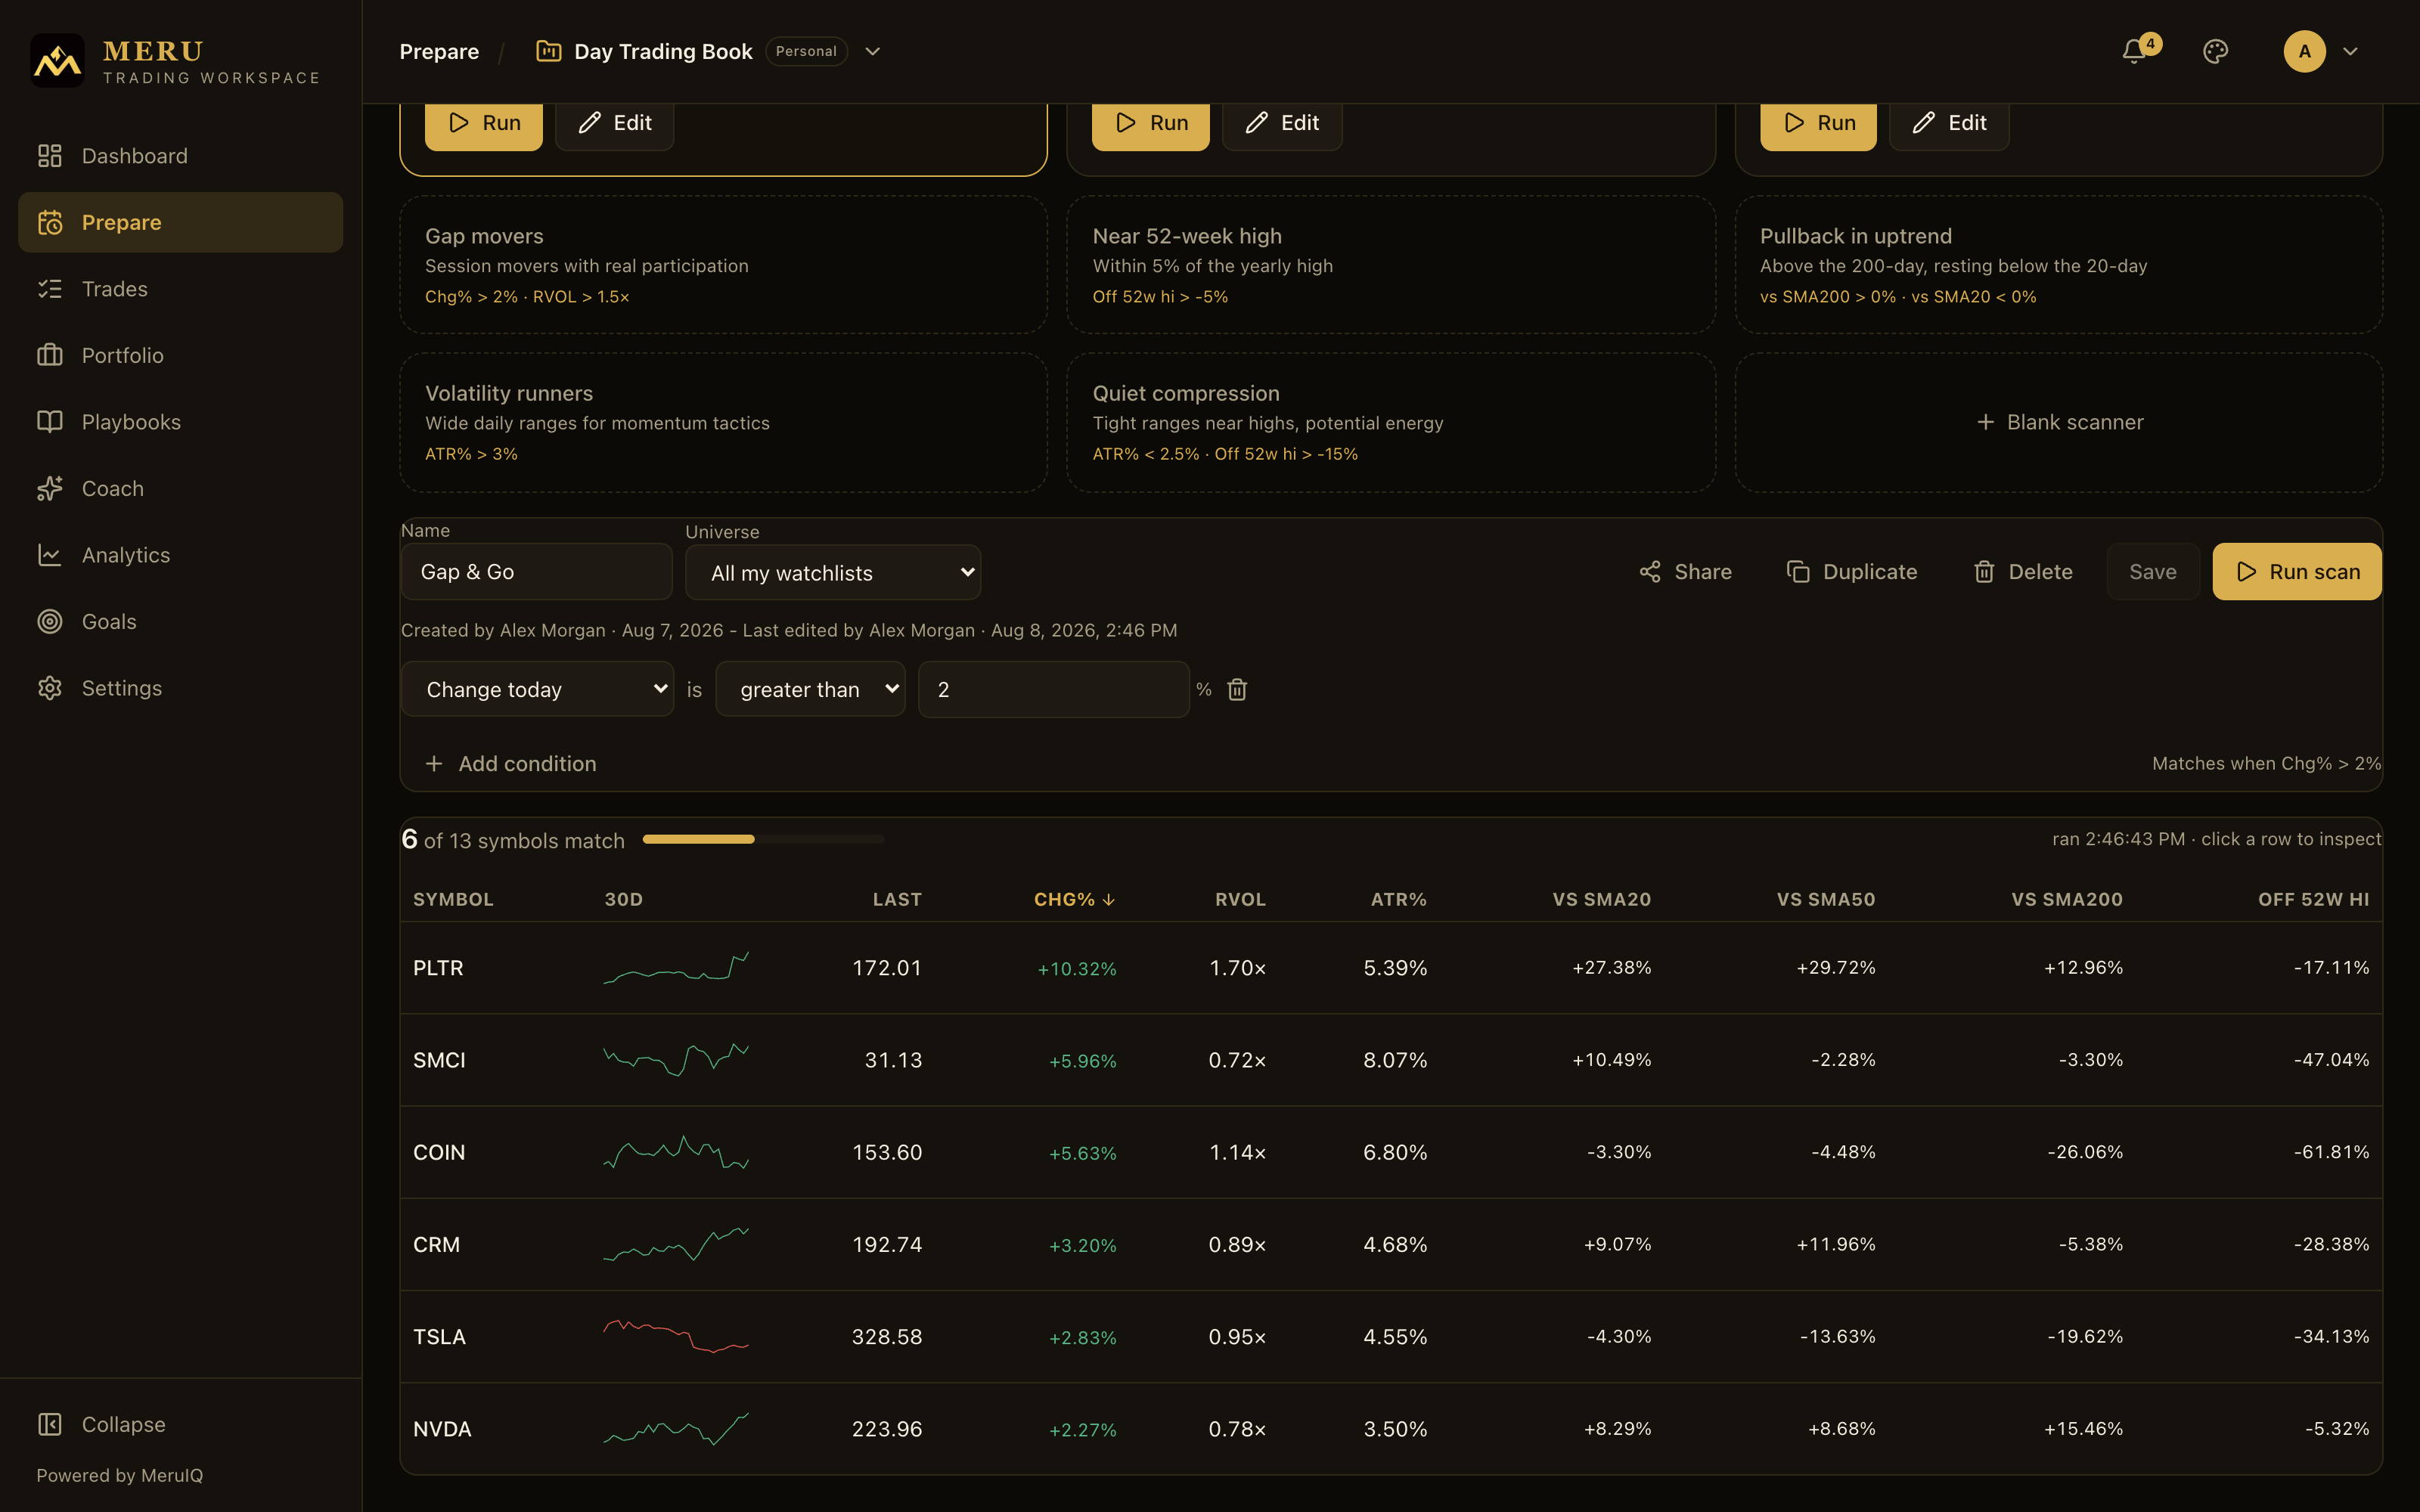Expand the Day Trading Book switcher chevron

872,51
